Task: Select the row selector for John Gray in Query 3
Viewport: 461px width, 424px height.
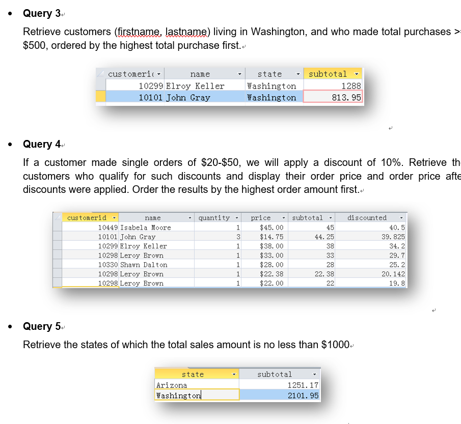Action: point(100,97)
